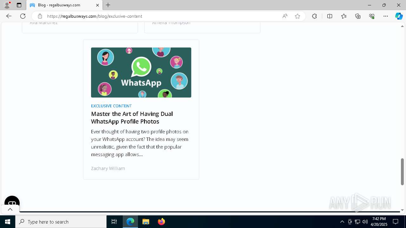
Task: Minimize the Edge browser window
Action: 369,5
